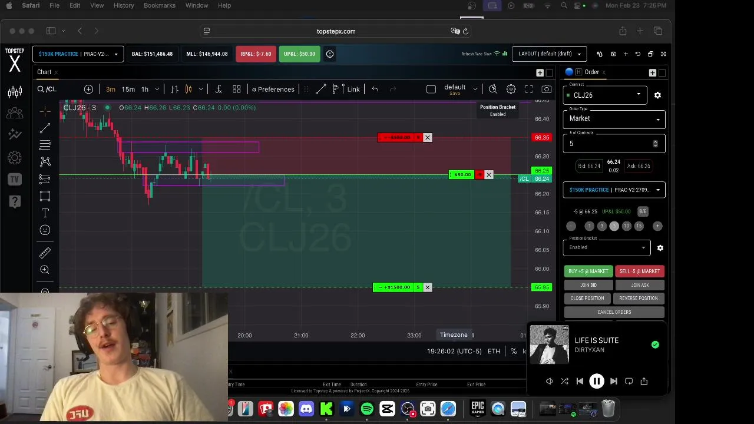The image size is (754, 424).
Task: Click the CANCEL ORDERS button
Action: tap(614, 312)
